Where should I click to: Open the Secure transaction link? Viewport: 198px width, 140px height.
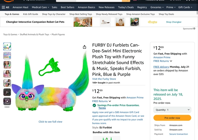pyautogui.click(x=179, y=134)
